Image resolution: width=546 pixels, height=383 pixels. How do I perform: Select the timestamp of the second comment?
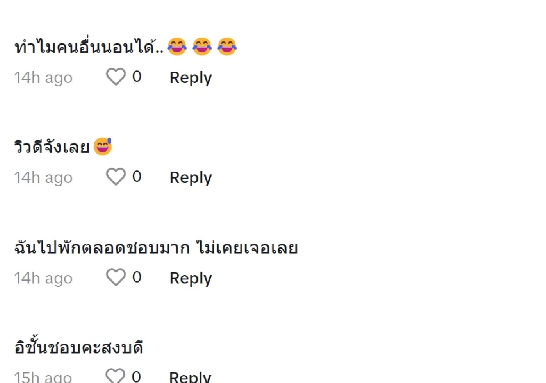43,178
